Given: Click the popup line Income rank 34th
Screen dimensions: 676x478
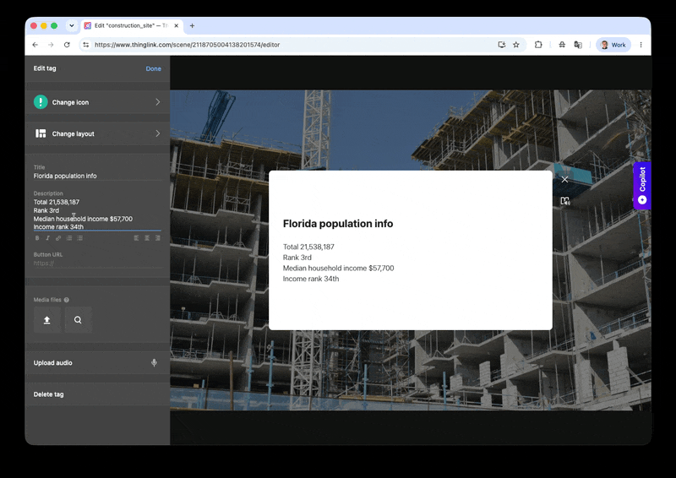Looking at the screenshot, I should tap(311, 279).
